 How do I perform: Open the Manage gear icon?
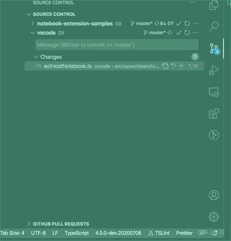coord(214,217)
